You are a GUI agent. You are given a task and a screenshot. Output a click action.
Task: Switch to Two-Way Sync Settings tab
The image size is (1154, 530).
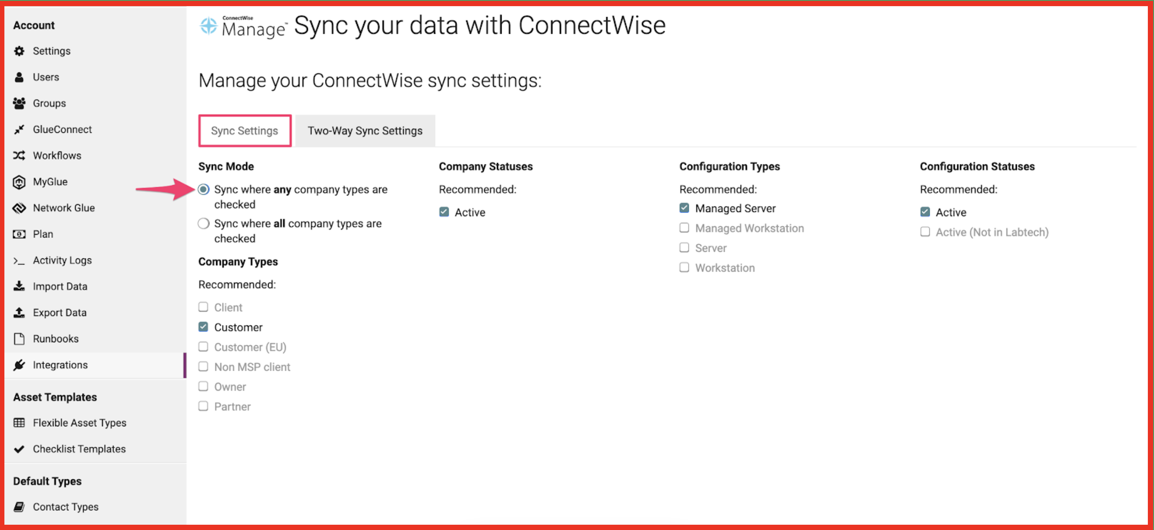[365, 131]
